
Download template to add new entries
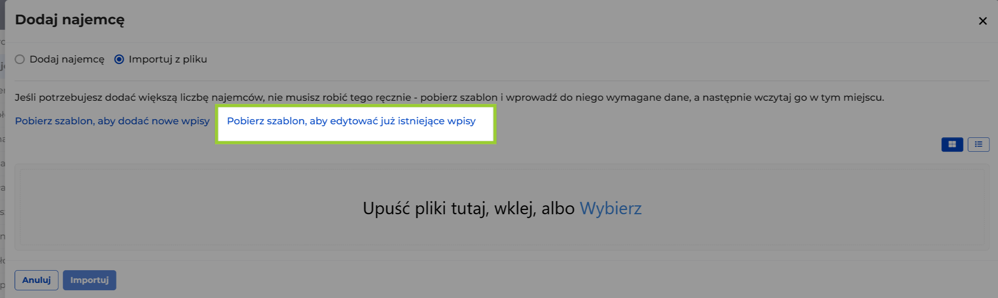point(112,121)
